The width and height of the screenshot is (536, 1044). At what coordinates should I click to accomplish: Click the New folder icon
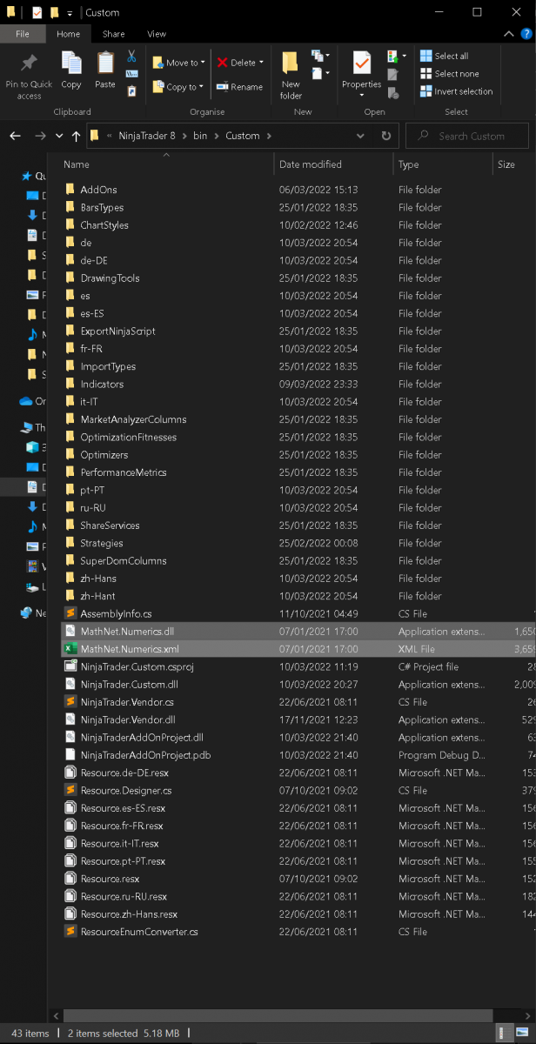[291, 64]
